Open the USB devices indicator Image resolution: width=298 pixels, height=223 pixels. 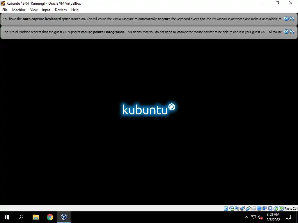point(248,208)
